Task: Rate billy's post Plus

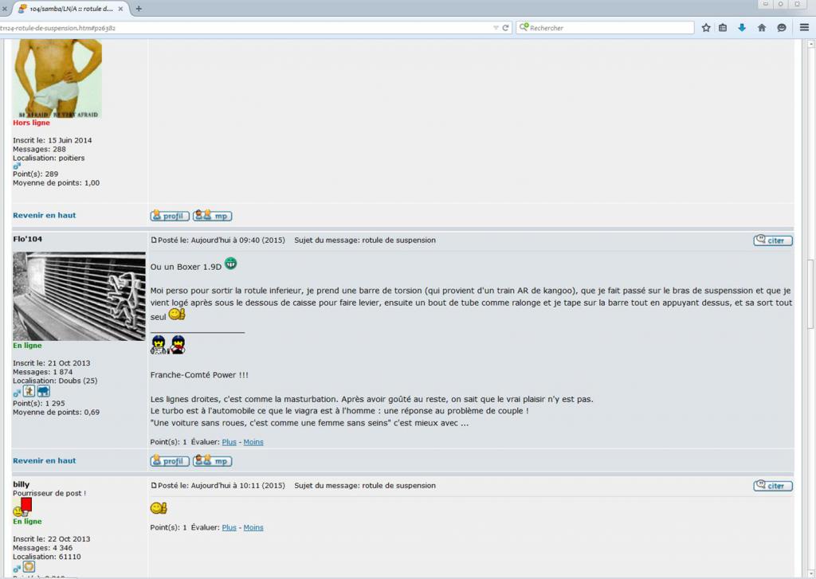Action: click(x=229, y=527)
